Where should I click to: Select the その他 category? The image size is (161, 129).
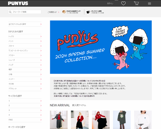25,84
